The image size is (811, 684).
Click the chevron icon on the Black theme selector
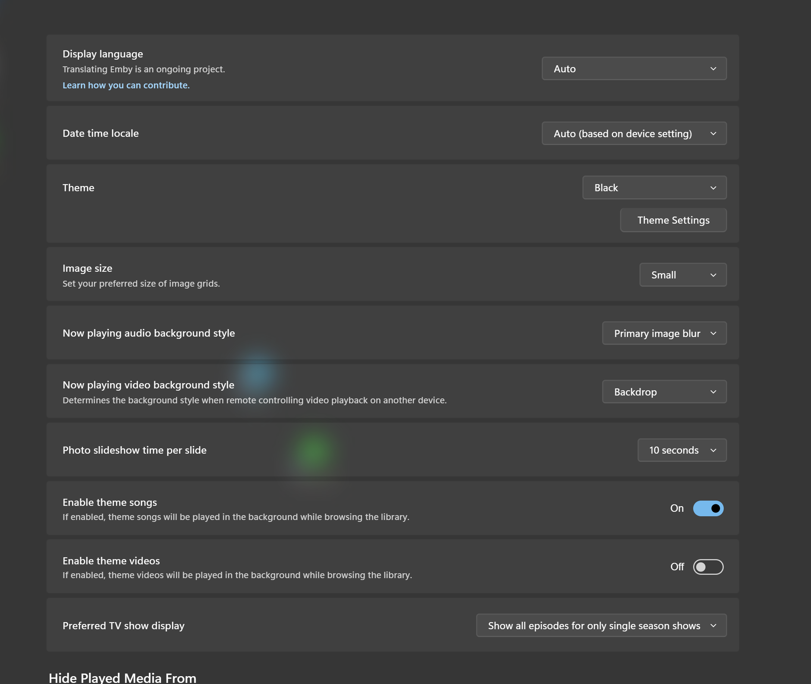pos(714,187)
